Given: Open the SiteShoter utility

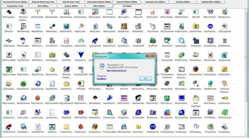Looking at the screenshot, I should point(196,41).
